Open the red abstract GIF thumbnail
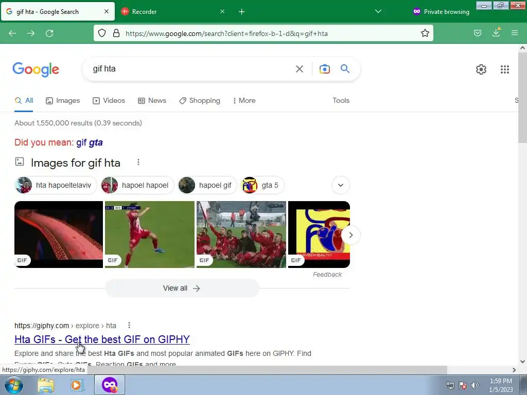The width and height of the screenshot is (527, 395). pos(59,235)
